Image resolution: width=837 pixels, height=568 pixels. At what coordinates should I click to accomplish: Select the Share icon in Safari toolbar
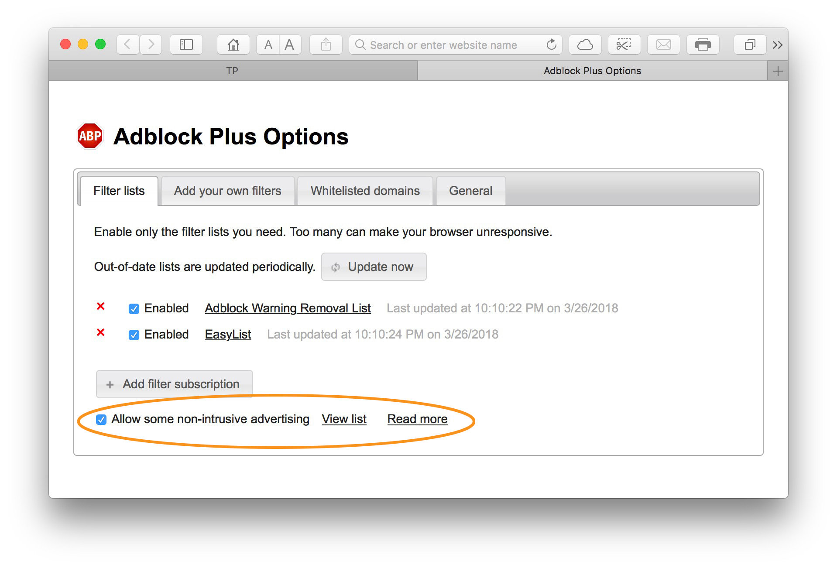coord(326,44)
